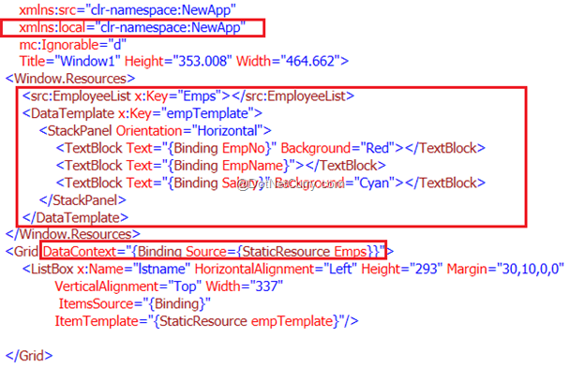Click the HorizontalAlignment="Left" attribute

coord(276,269)
